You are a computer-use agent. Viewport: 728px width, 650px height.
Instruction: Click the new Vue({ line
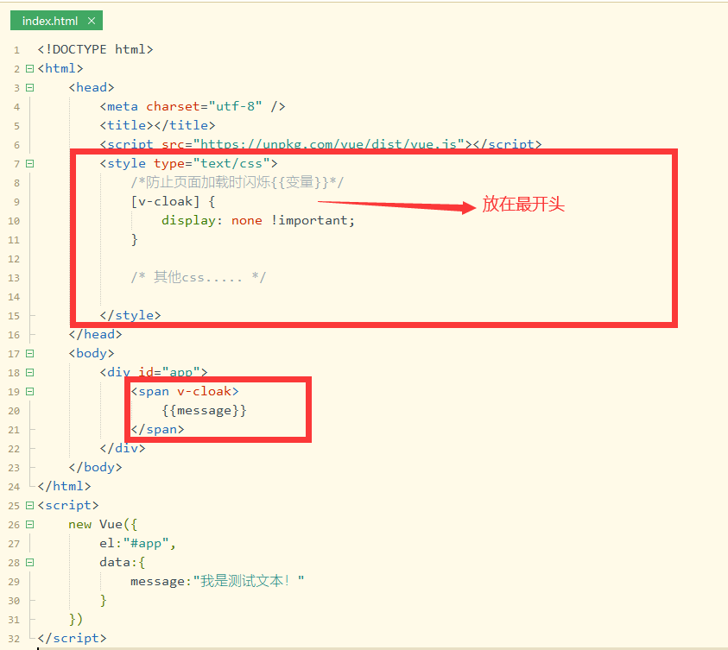[103, 524]
